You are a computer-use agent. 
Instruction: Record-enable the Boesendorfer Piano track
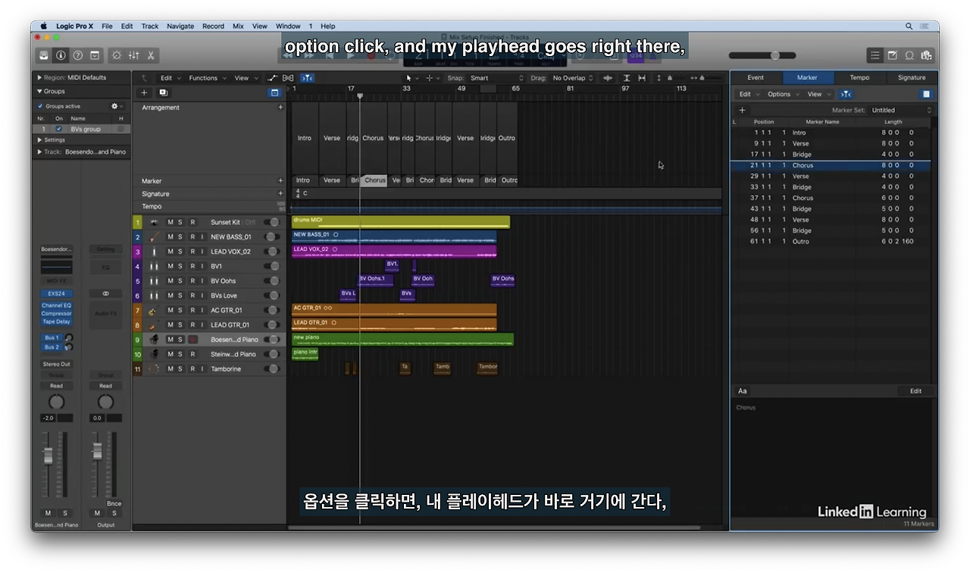tap(192, 340)
